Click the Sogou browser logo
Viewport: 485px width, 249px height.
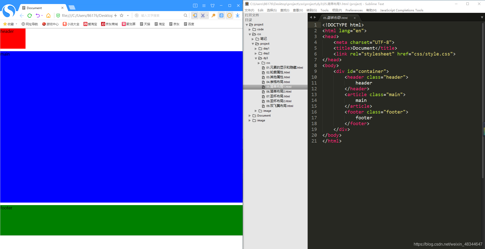click(x=9, y=11)
